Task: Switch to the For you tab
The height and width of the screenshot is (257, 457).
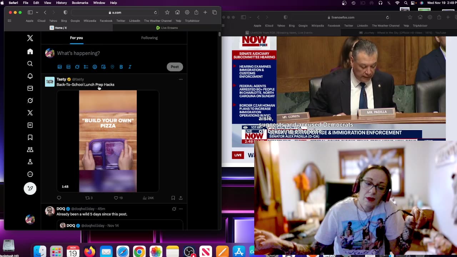Action: [76, 38]
